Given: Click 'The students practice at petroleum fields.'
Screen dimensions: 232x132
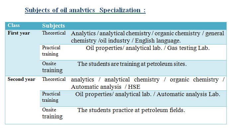Looking at the screenshot, I should click(131, 110).
